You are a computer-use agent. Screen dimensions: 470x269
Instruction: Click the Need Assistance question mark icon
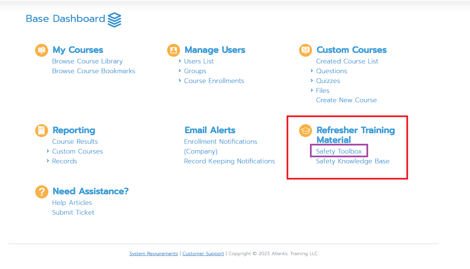coord(42,191)
